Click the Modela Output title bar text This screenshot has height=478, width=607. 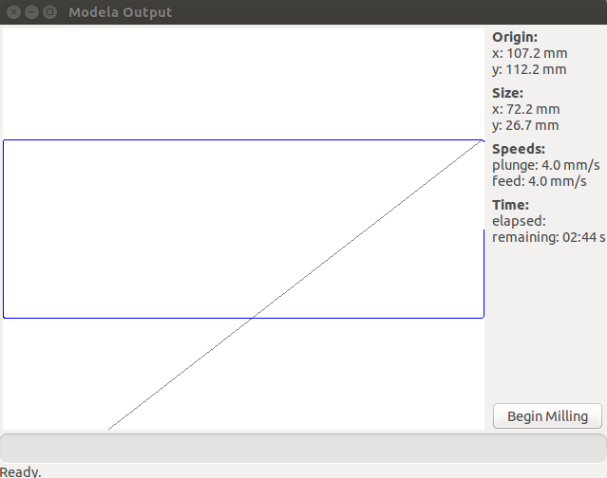pyautogui.click(x=121, y=12)
